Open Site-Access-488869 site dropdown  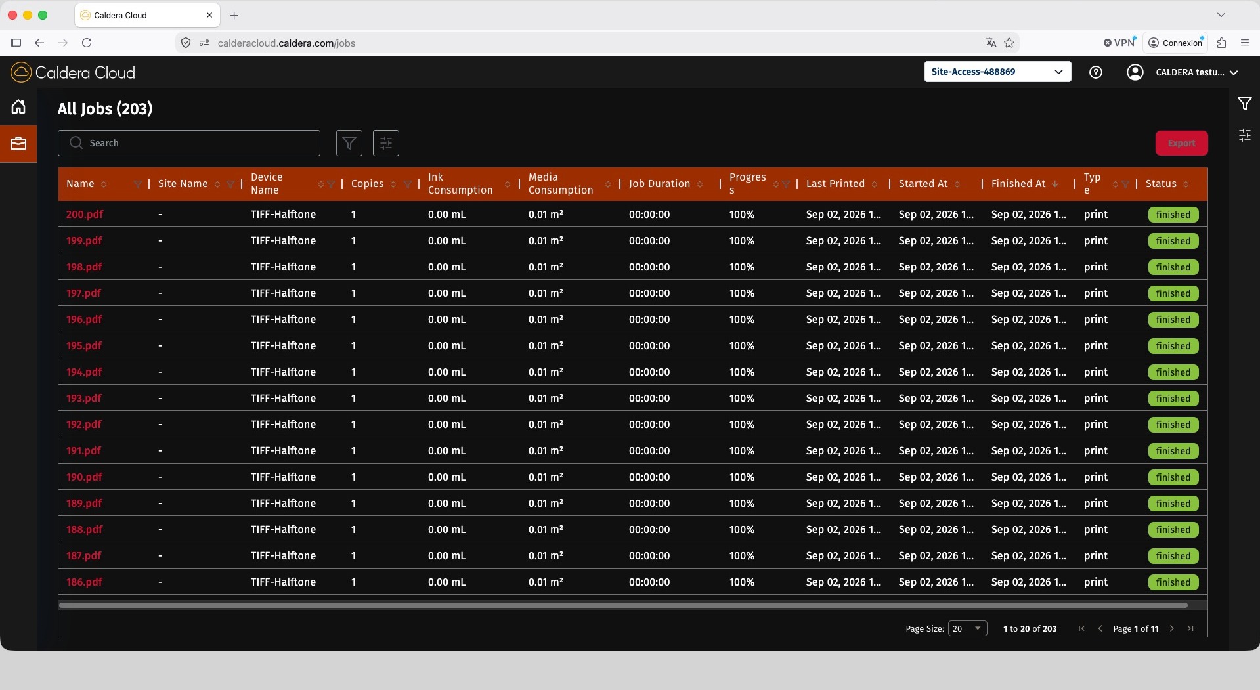pyautogui.click(x=997, y=72)
